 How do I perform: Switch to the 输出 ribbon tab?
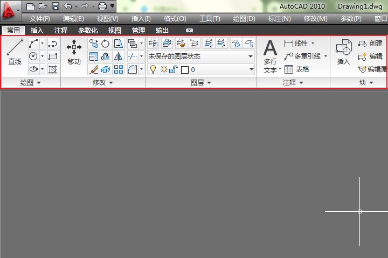162,30
